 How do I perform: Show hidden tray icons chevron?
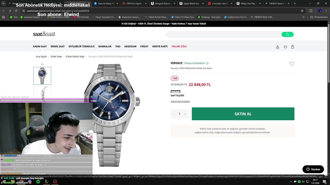[x=291, y=182]
